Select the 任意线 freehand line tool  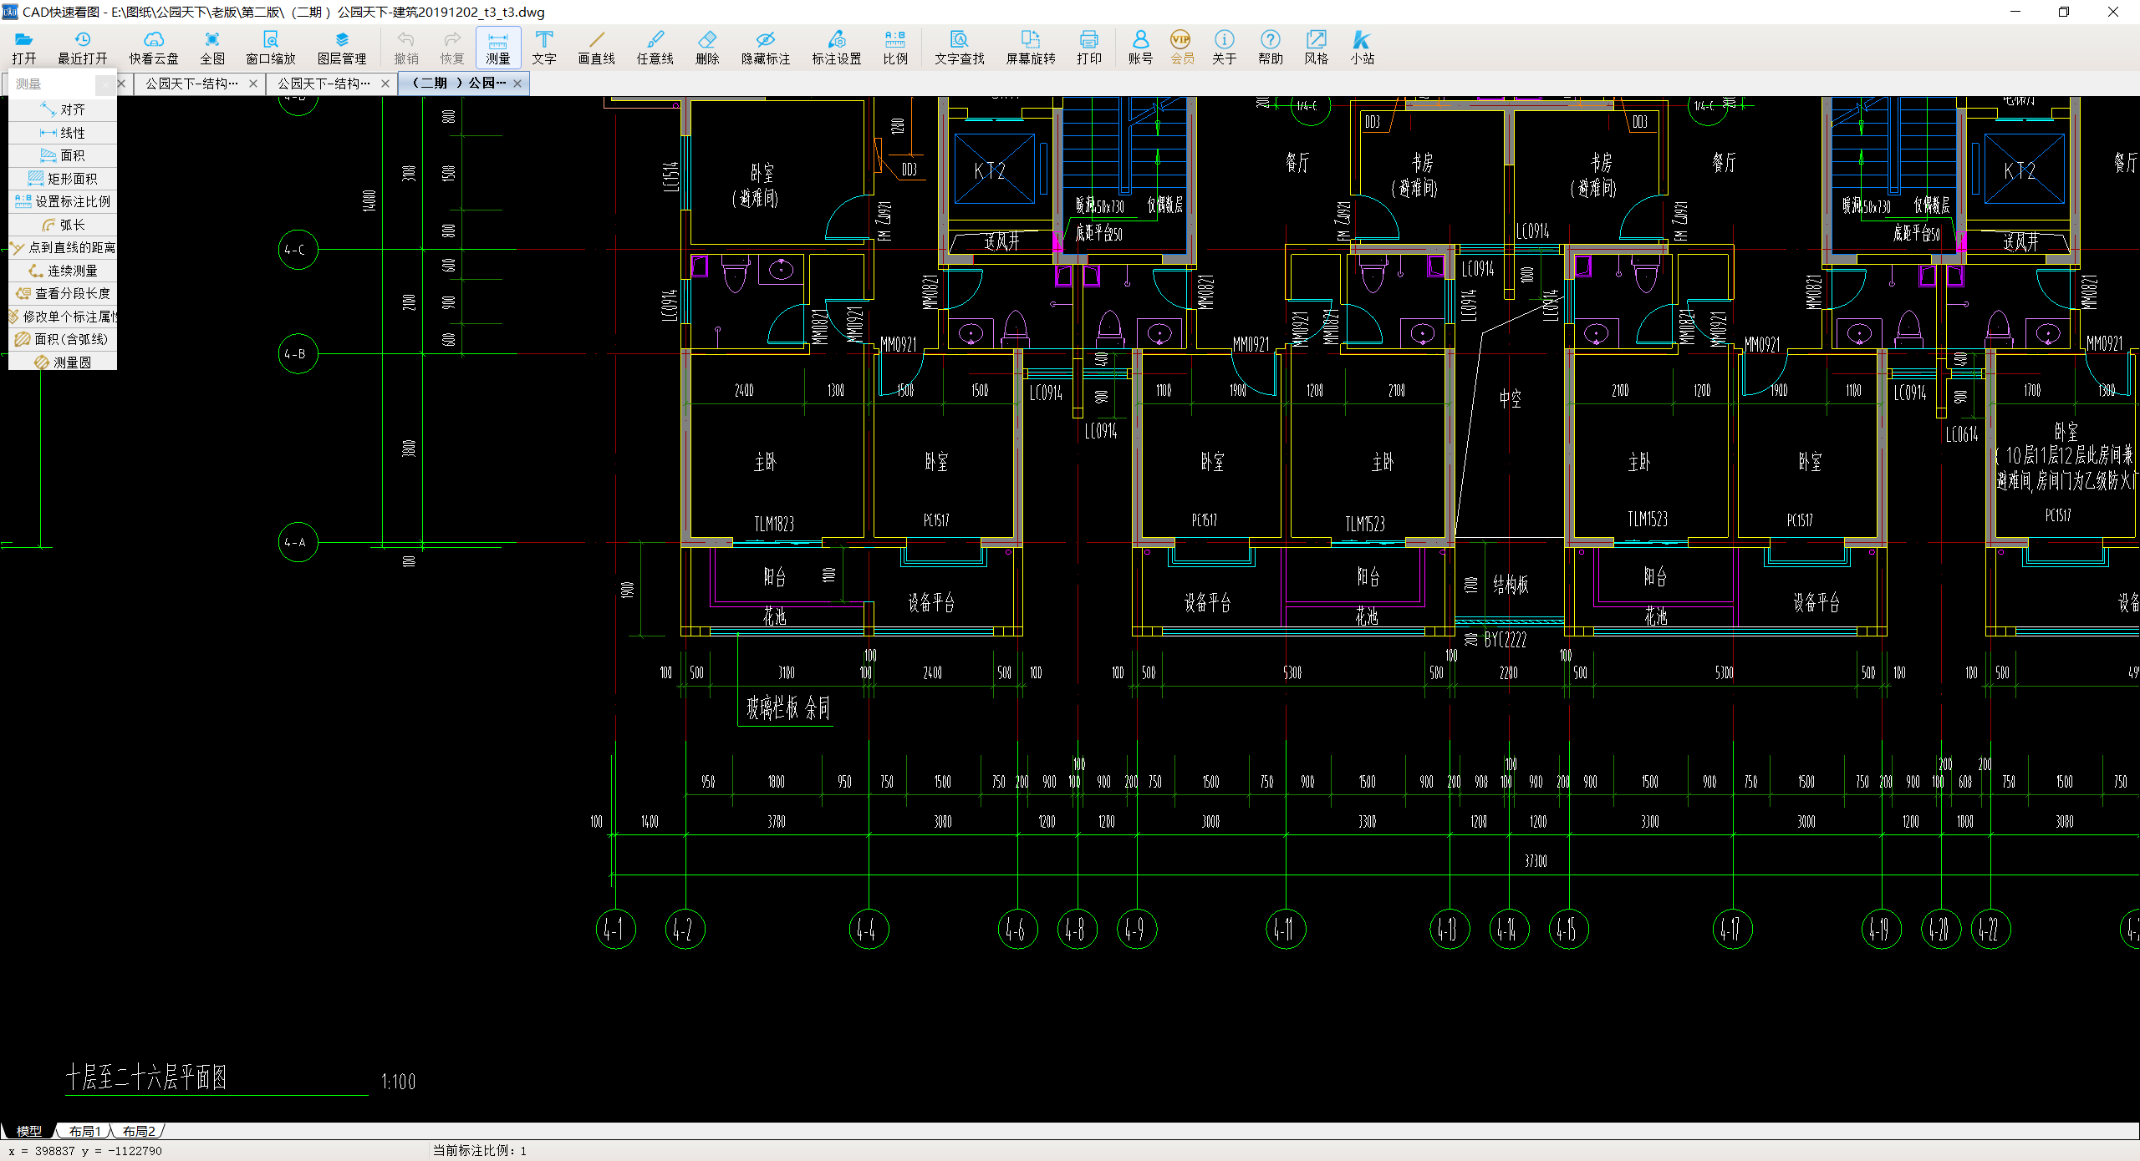[x=655, y=48]
